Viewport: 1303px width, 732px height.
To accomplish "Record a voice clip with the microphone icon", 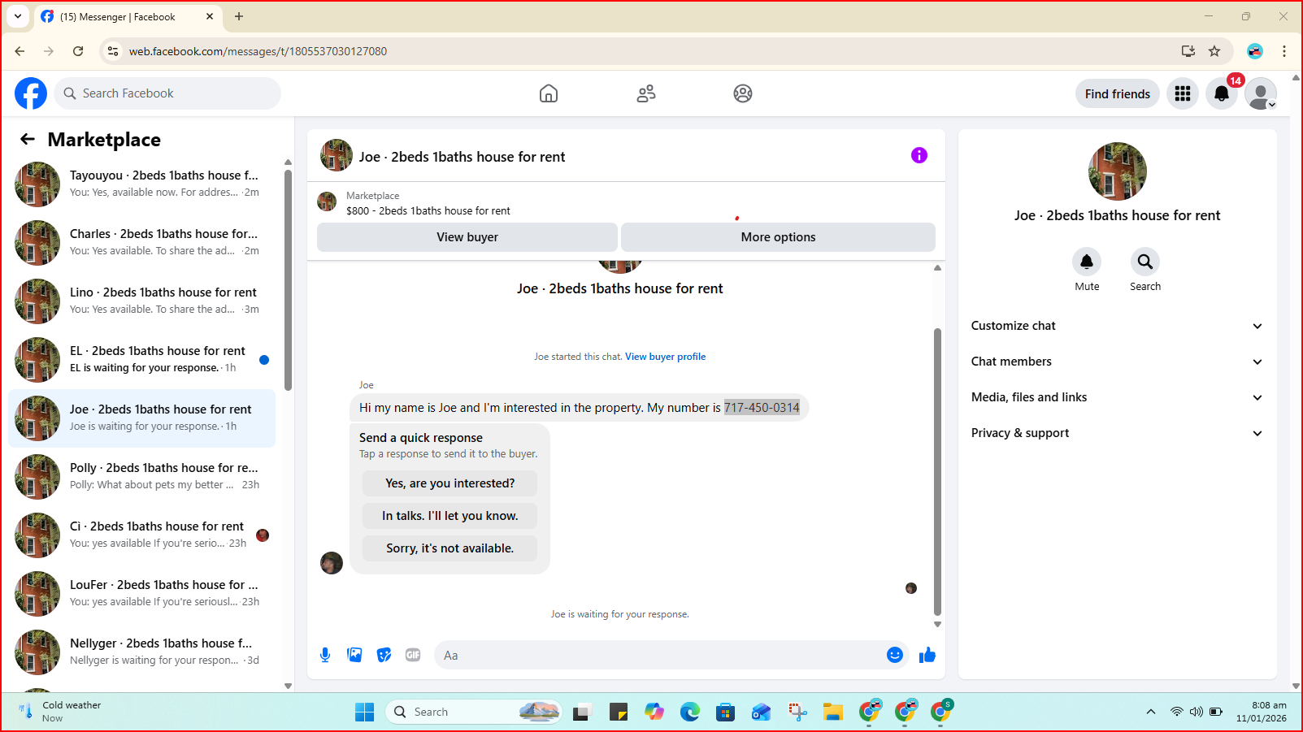I will tap(325, 655).
